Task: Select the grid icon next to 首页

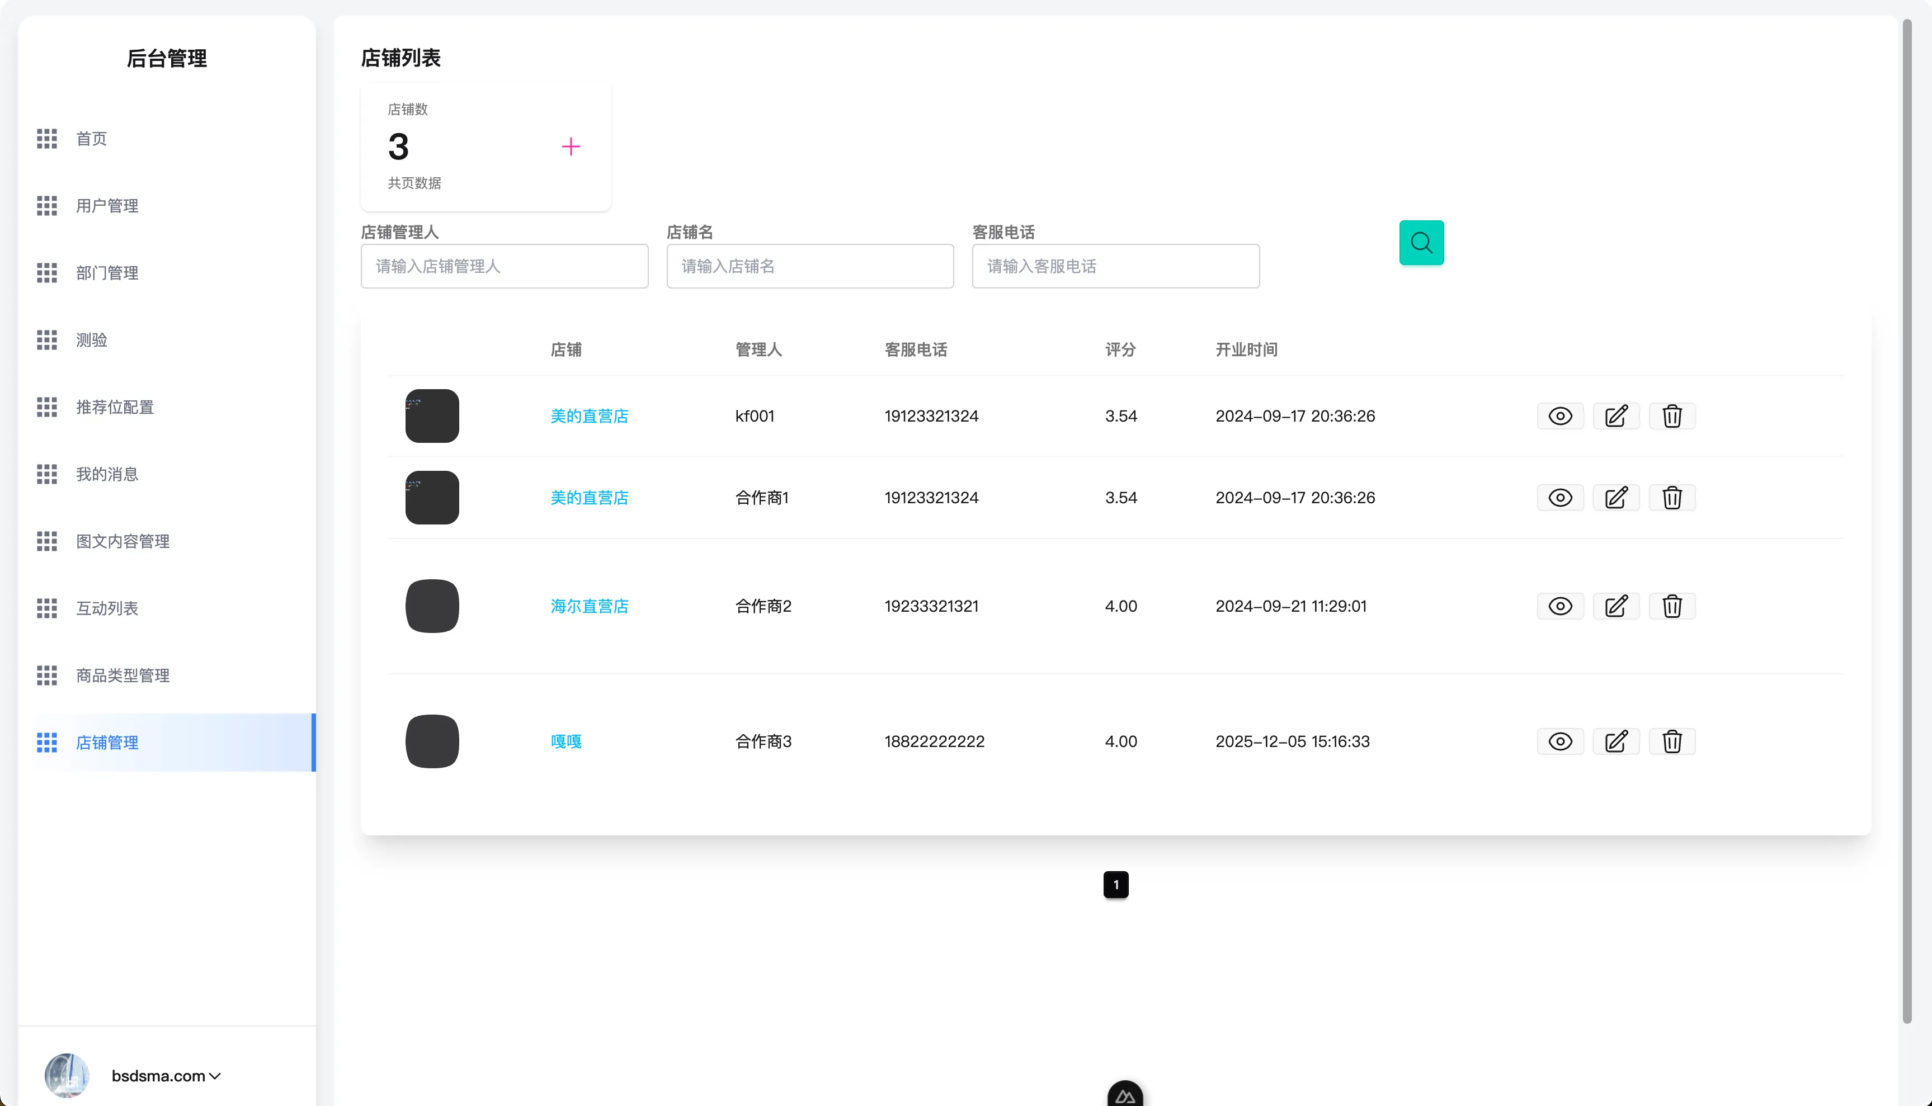Action: pyautogui.click(x=47, y=138)
